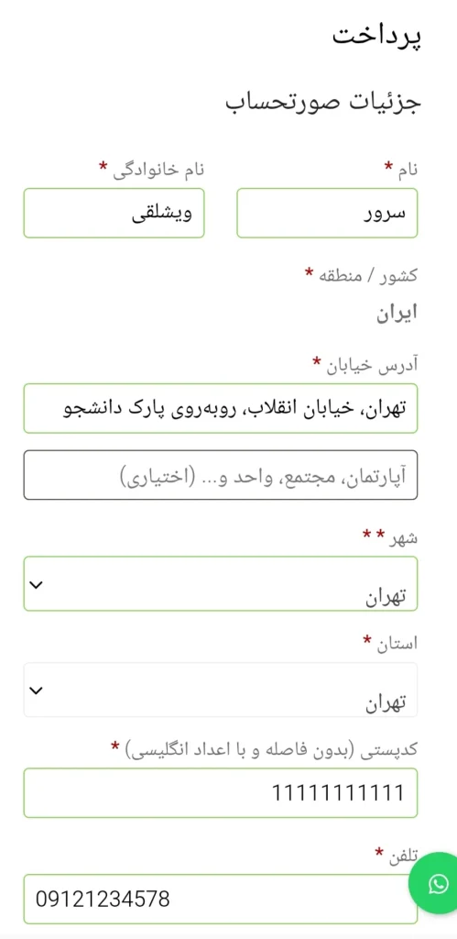This screenshot has width=457, height=939.
Task: Click the phone field with 09121234578
Action: (x=221, y=899)
